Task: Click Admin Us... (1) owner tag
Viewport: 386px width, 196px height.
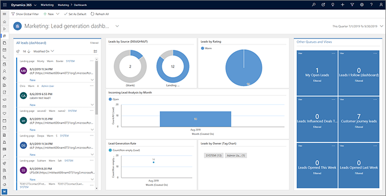Action: [236, 155]
